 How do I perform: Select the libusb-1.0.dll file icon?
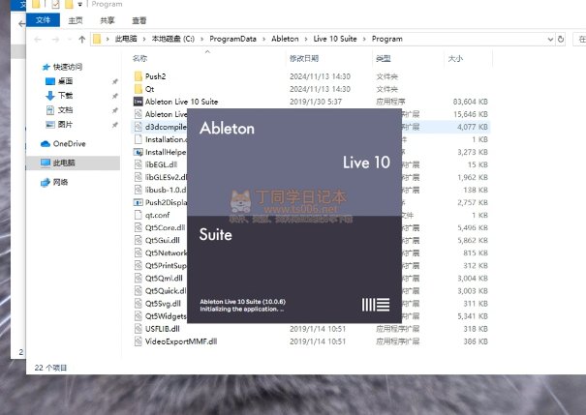coord(139,190)
